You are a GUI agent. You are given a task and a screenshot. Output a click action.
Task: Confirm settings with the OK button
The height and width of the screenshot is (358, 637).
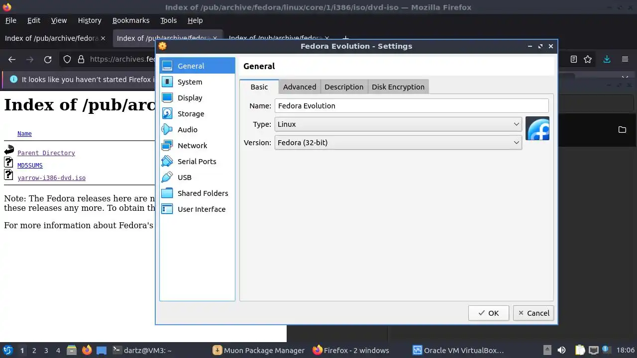488,313
